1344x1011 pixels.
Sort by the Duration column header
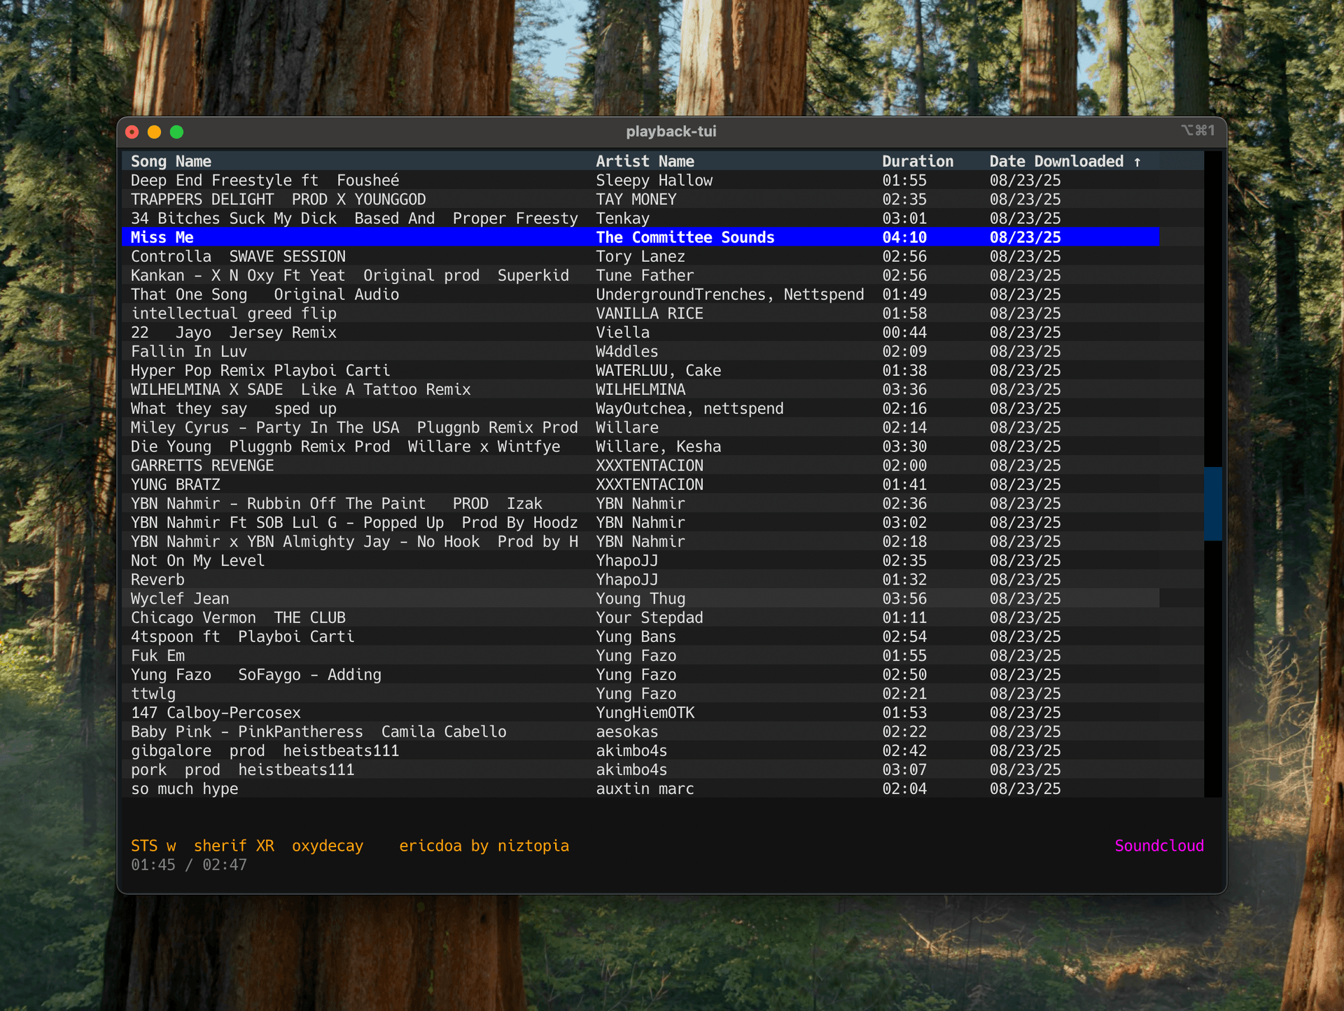click(x=917, y=162)
